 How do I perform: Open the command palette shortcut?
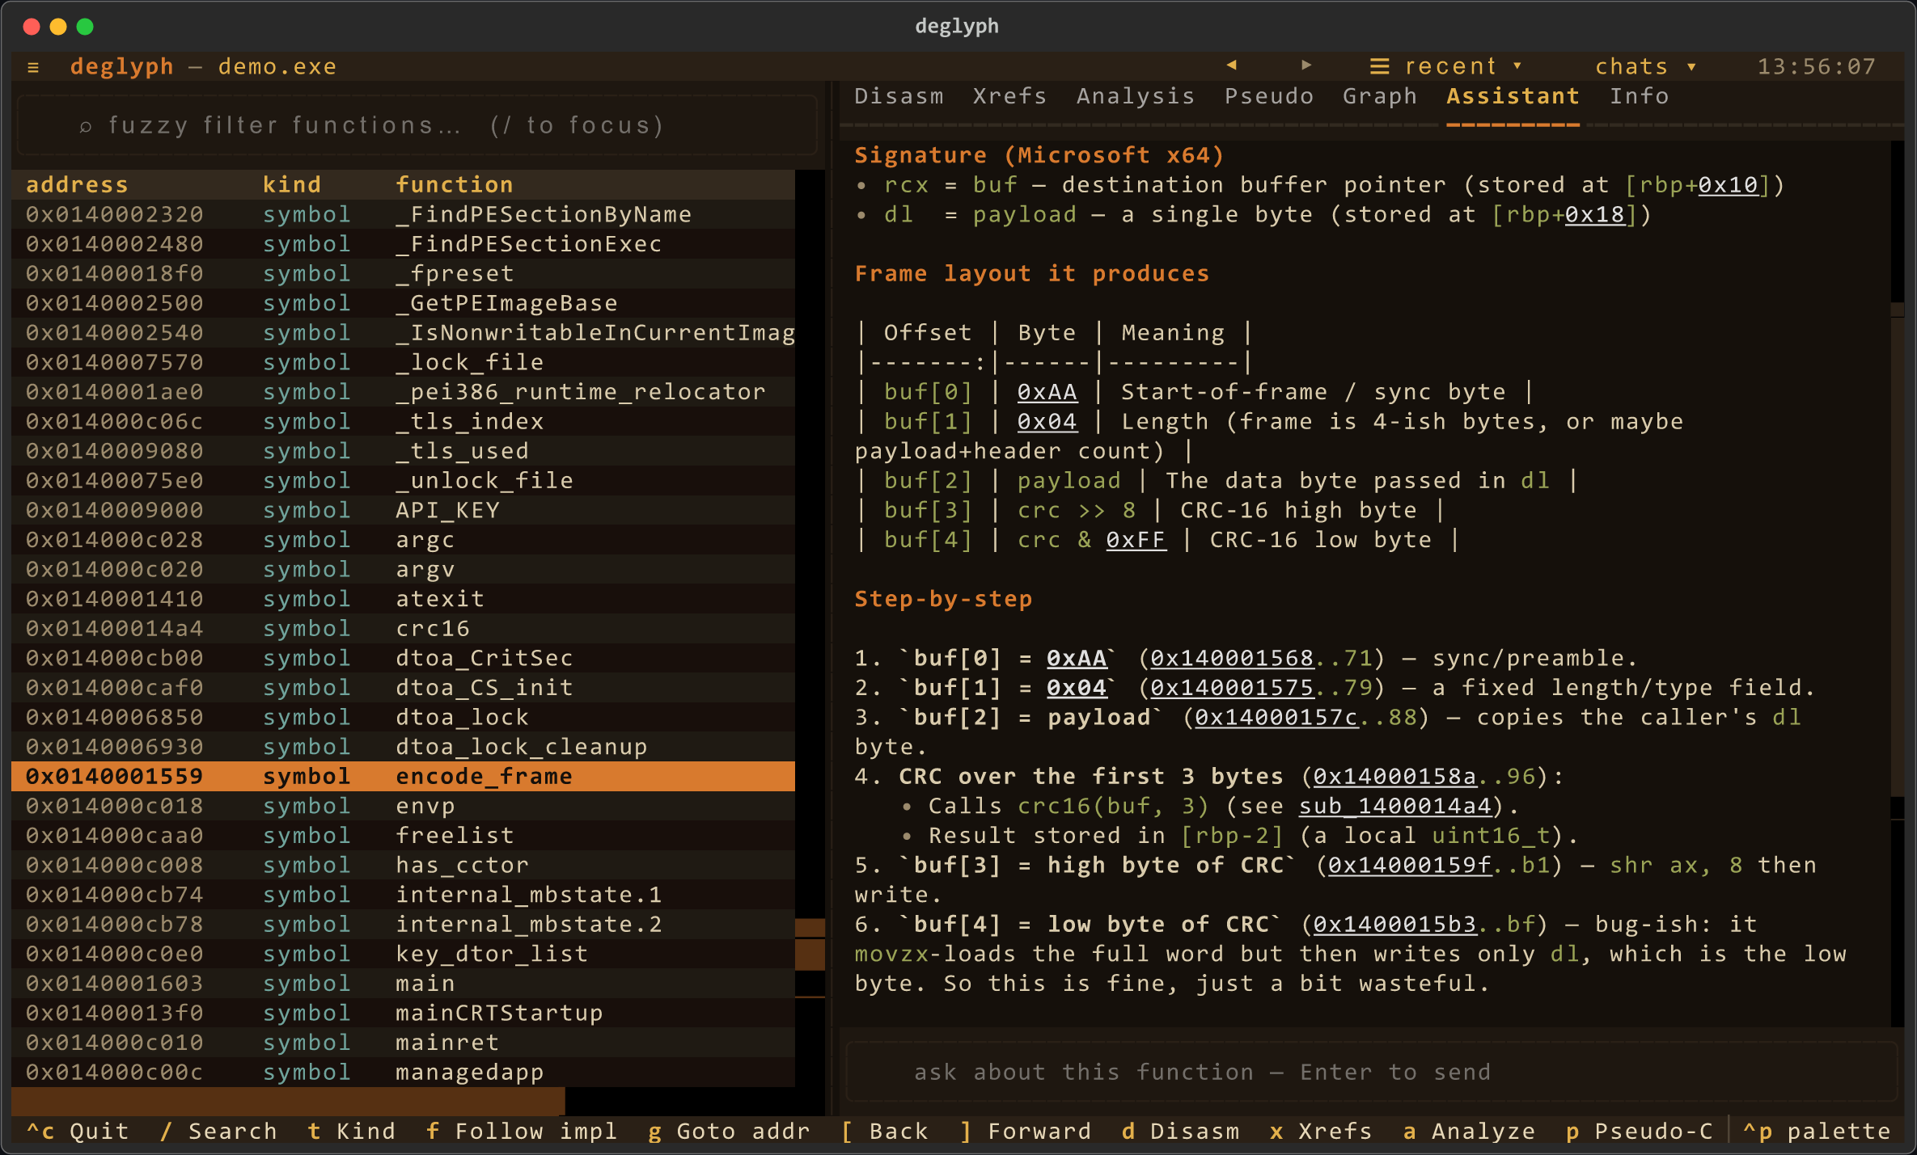point(1817,1131)
